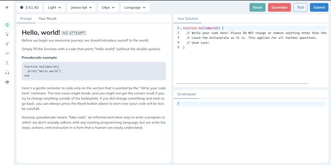Screen dimensions: 331x165
Task: Click the blue Submit button
Action: pos(319,7)
